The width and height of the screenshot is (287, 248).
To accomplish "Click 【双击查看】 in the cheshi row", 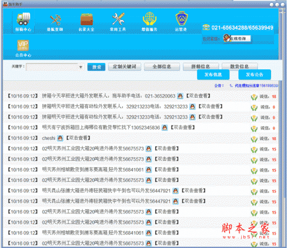I will click(78, 138).
